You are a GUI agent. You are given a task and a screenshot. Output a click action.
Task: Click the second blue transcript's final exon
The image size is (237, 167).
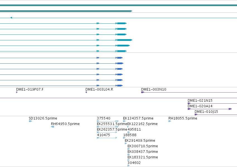coord(120,63)
